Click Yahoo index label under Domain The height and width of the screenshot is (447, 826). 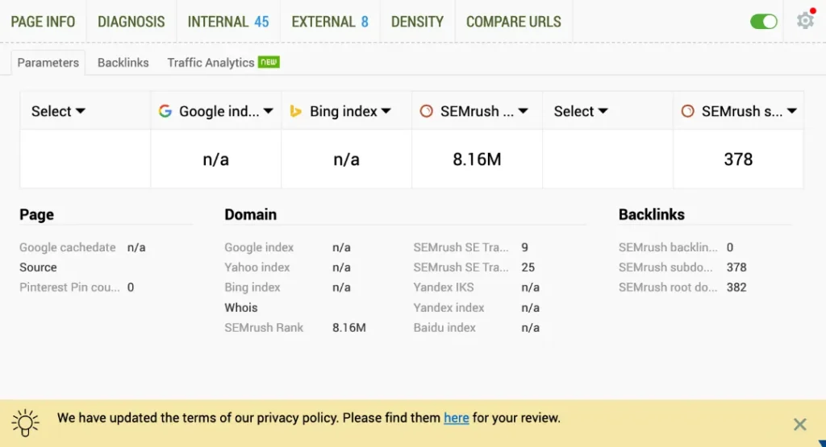pos(257,267)
